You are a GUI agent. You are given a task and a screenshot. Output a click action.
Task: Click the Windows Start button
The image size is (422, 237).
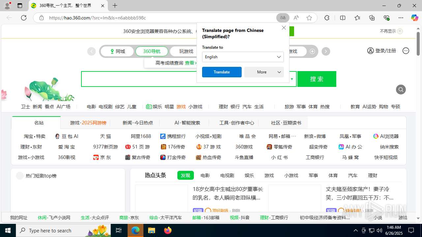point(8,230)
